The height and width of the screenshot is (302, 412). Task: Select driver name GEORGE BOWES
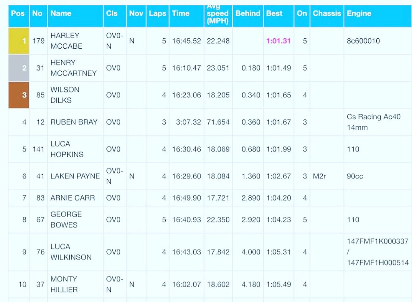pos(66,219)
